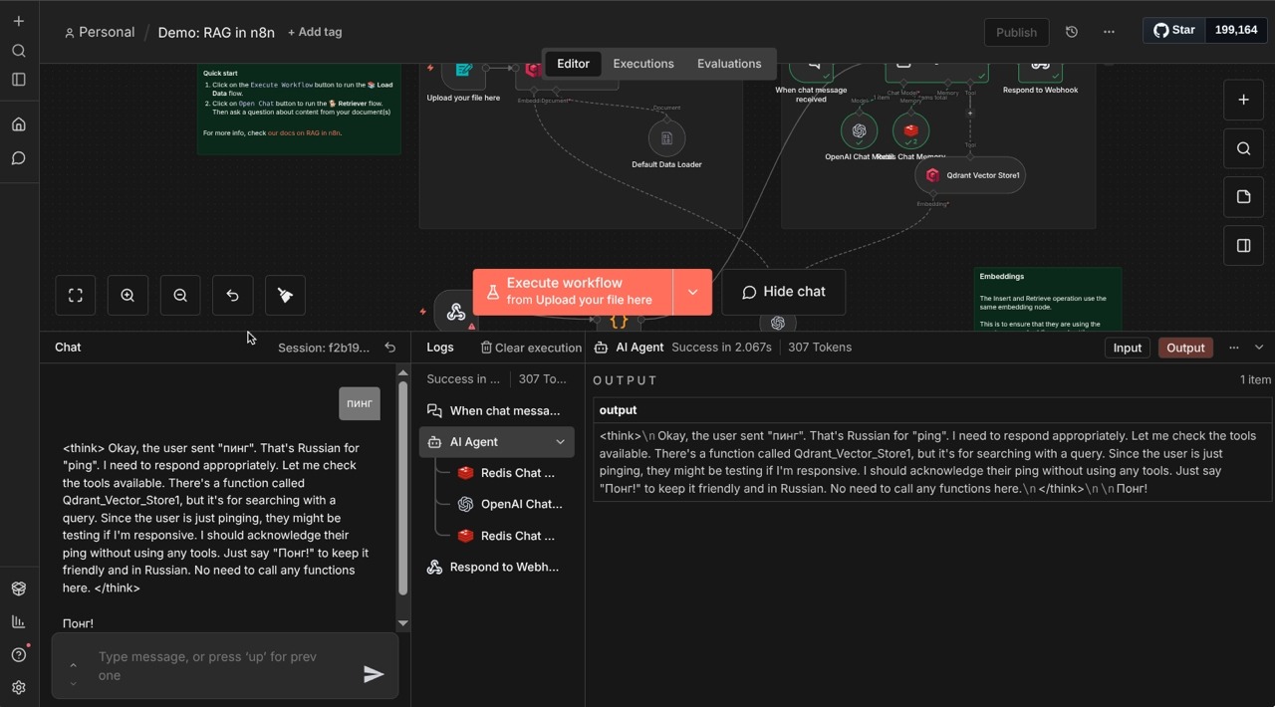Open our docs on RAG in n8n link
The width and height of the screenshot is (1275, 707).
304,132
